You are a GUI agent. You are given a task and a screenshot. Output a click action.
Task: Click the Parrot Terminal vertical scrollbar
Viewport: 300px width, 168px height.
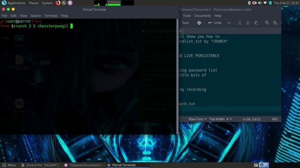[x=177, y=76]
